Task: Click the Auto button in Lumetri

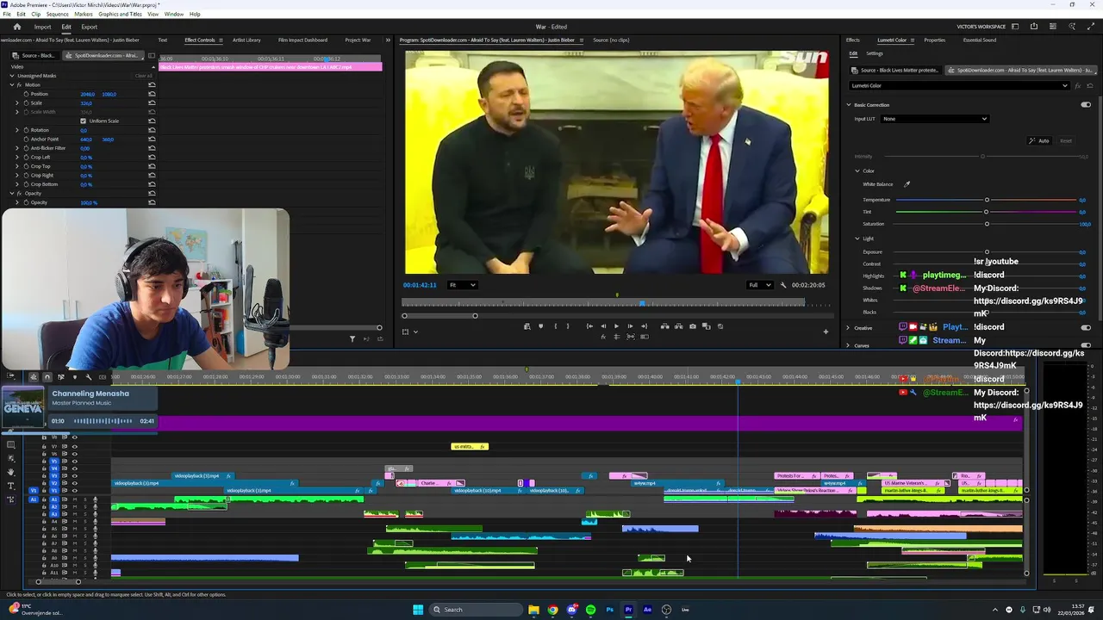Action: click(x=1039, y=140)
